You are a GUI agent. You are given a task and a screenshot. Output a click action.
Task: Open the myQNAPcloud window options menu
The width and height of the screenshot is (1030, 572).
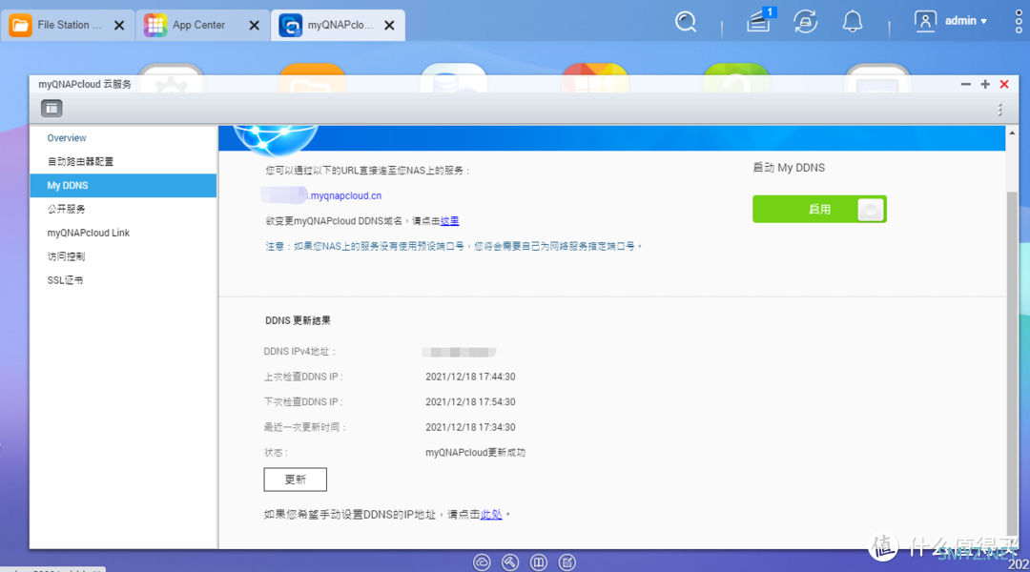coord(999,109)
